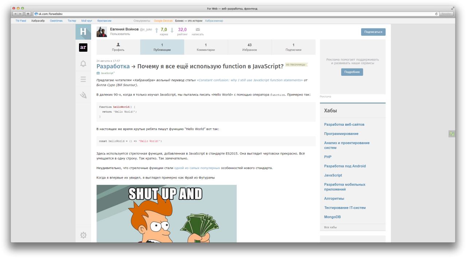Image resolution: width=466 pixels, height=258 pixels.
Task: Open Google Devices special project link
Action: coord(163,21)
